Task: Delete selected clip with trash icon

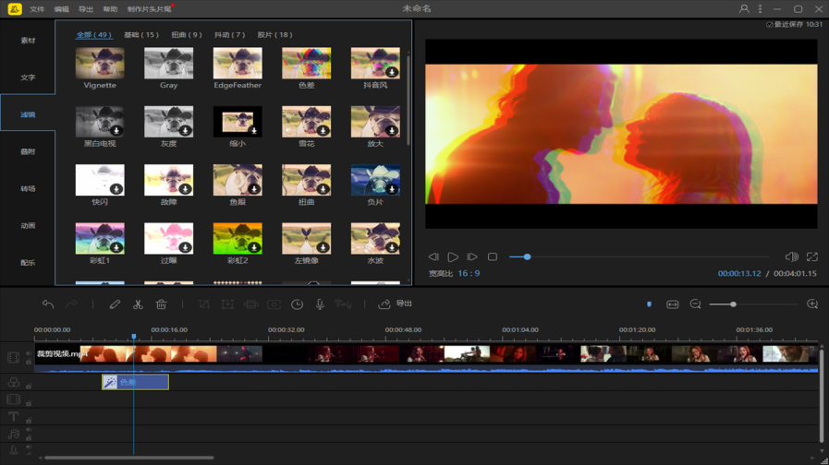Action: (x=161, y=304)
